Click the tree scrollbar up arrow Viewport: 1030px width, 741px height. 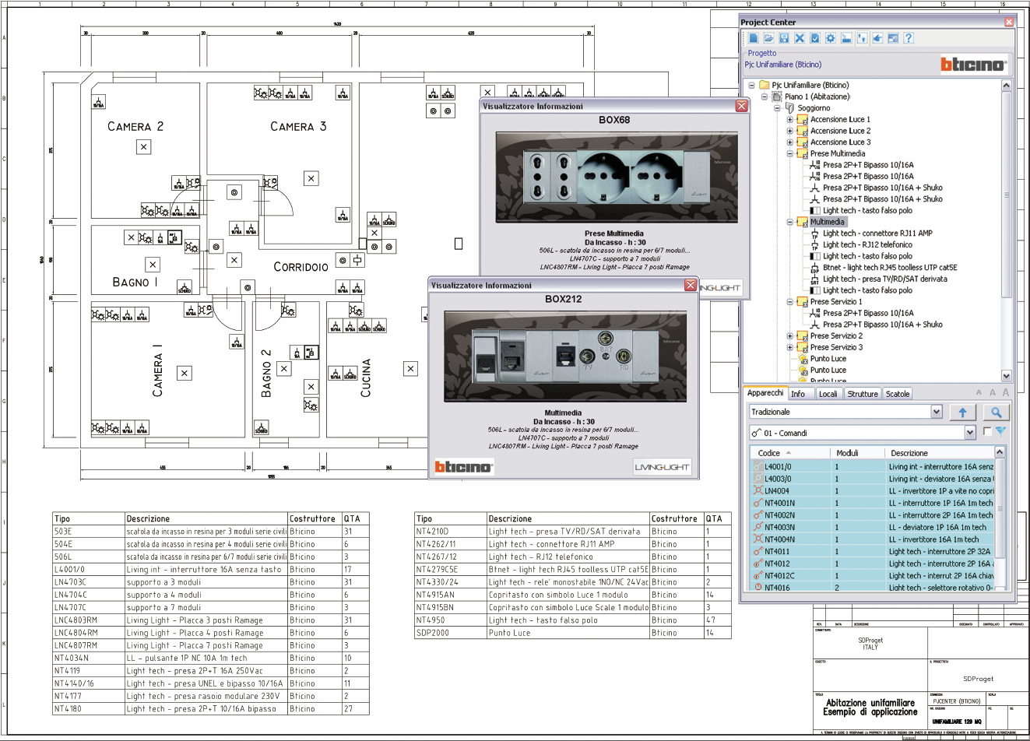click(x=1006, y=86)
